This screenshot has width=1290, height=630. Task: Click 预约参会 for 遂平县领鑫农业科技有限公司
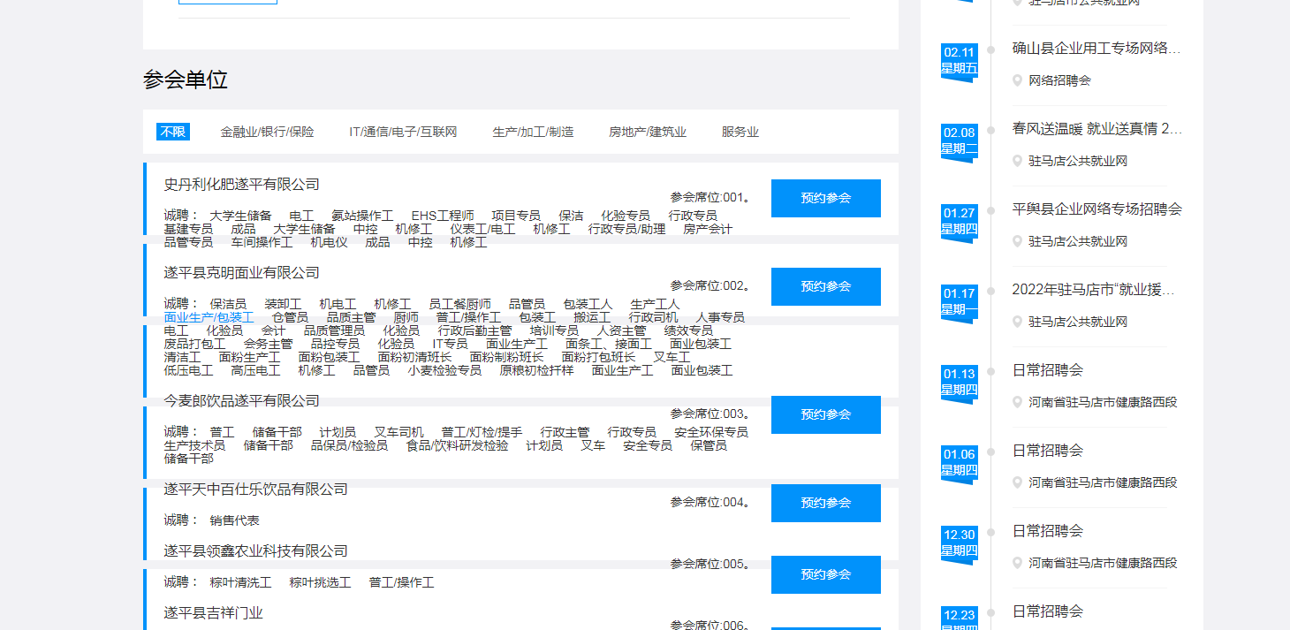[826, 574]
